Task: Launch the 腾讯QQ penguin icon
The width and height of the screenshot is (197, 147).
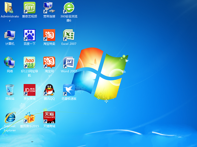Action: 49,90
